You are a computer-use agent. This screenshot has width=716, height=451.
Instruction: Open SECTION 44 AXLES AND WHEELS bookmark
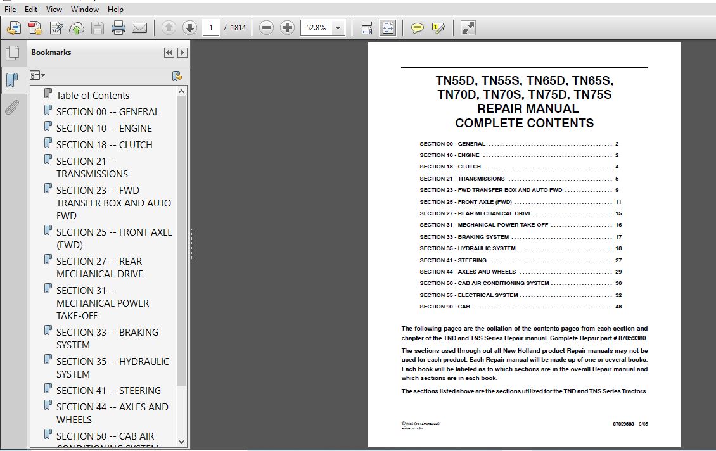pos(112,414)
